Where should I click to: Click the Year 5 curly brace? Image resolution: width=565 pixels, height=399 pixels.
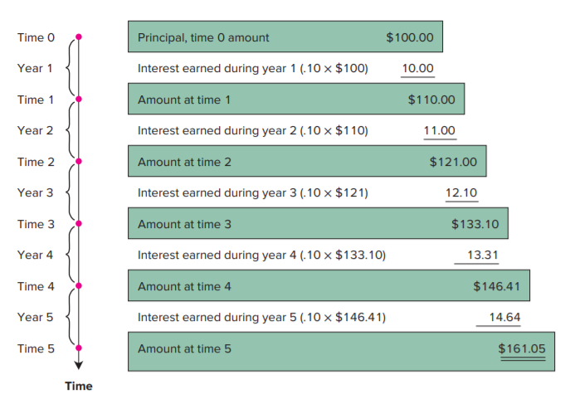(x=71, y=317)
